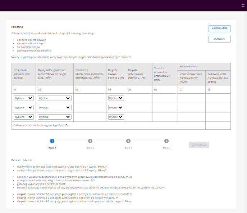Open third-row section designation dropdown
The height and width of the screenshot is (213, 247).
point(23,117)
